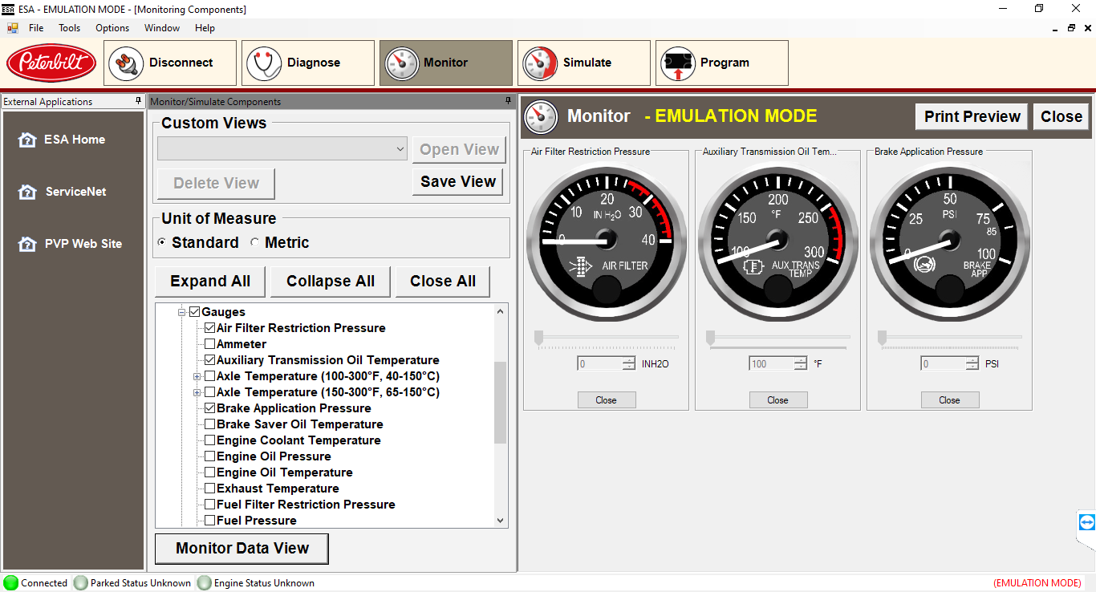
Task: Collapse the Gauges tree node
Action: point(182,312)
